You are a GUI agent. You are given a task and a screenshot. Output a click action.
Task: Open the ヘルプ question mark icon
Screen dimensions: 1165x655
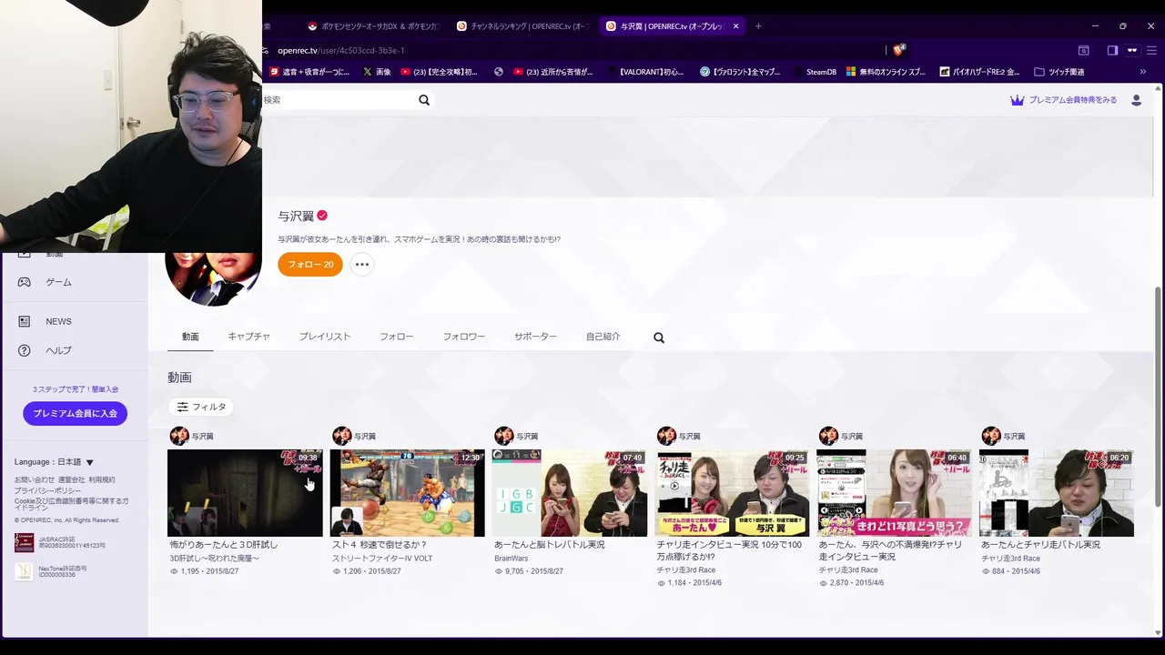[x=25, y=350]
